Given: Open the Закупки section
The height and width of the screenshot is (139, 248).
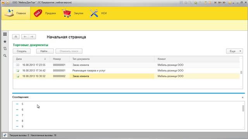Looking at the screenshot, I should coord(73,13).
